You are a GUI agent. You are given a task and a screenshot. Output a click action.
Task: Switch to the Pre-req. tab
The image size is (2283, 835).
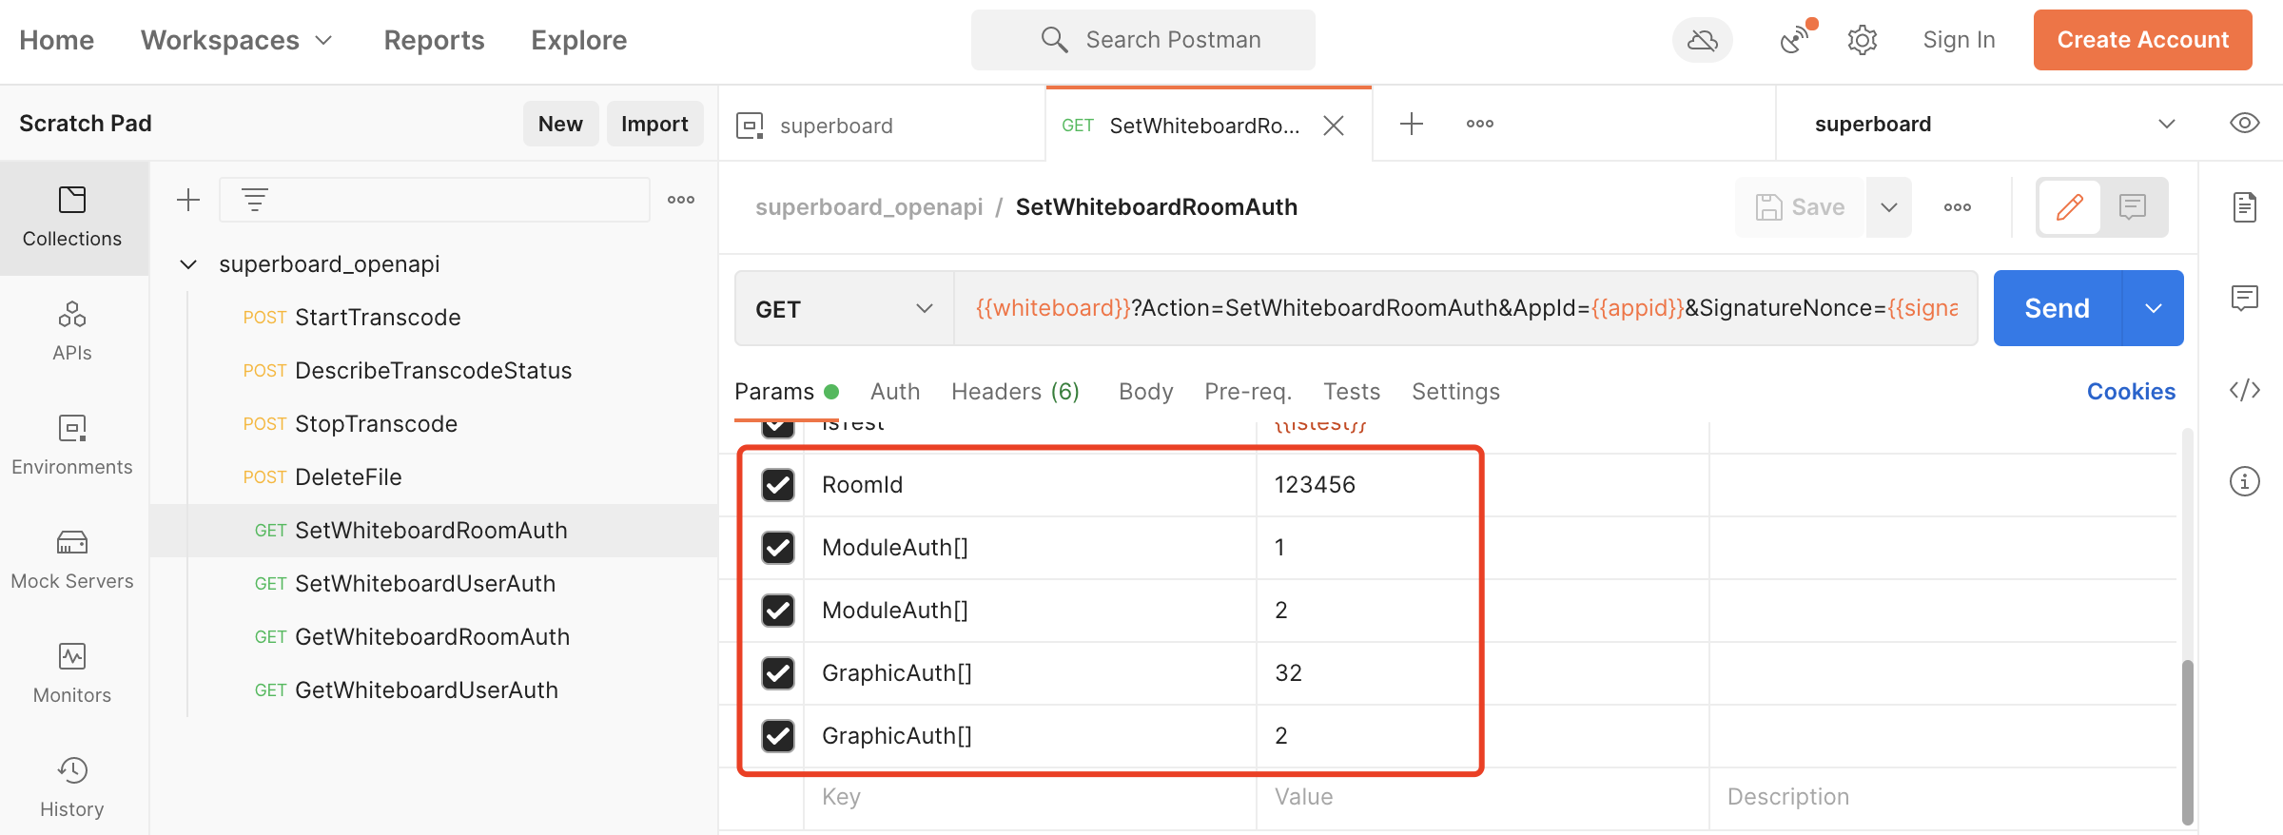pyautogui.click(x=1248, y=392)
